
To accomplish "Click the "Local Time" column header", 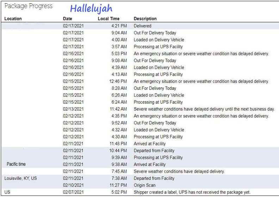I will 108,19.
